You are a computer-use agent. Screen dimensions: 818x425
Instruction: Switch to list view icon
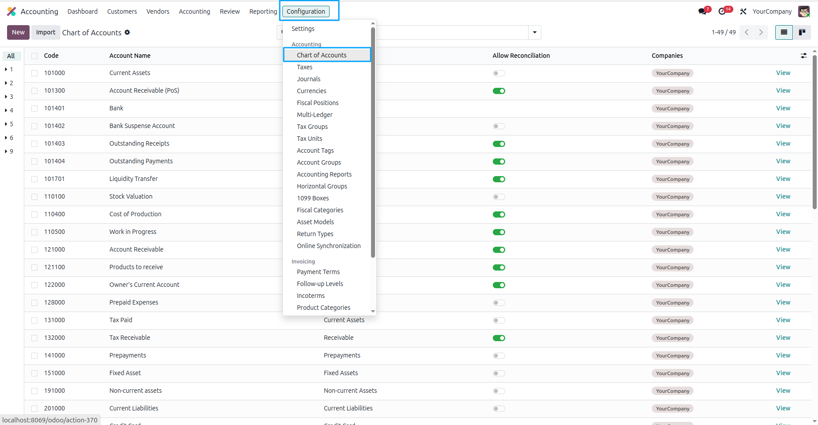[x=784, y=32]
